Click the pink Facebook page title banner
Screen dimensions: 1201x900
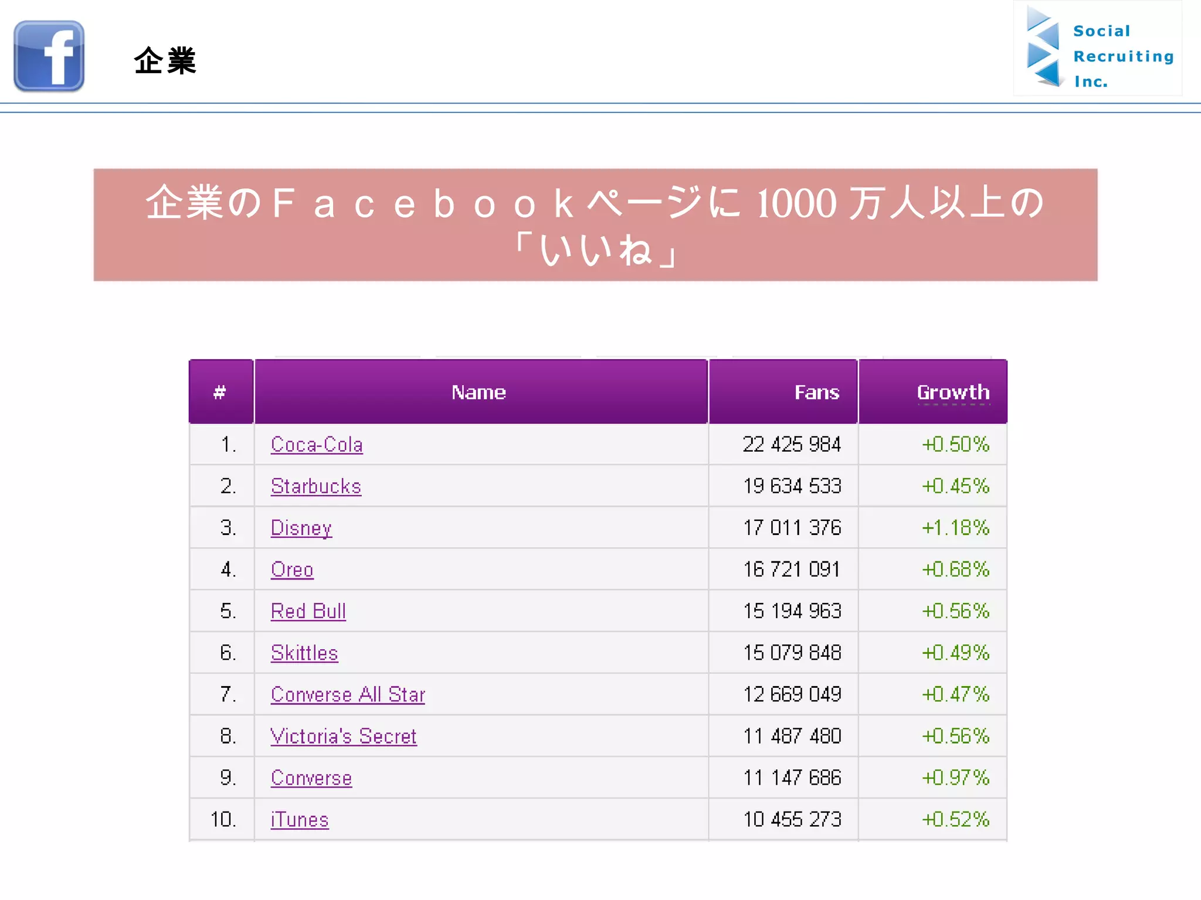(595, 225)
